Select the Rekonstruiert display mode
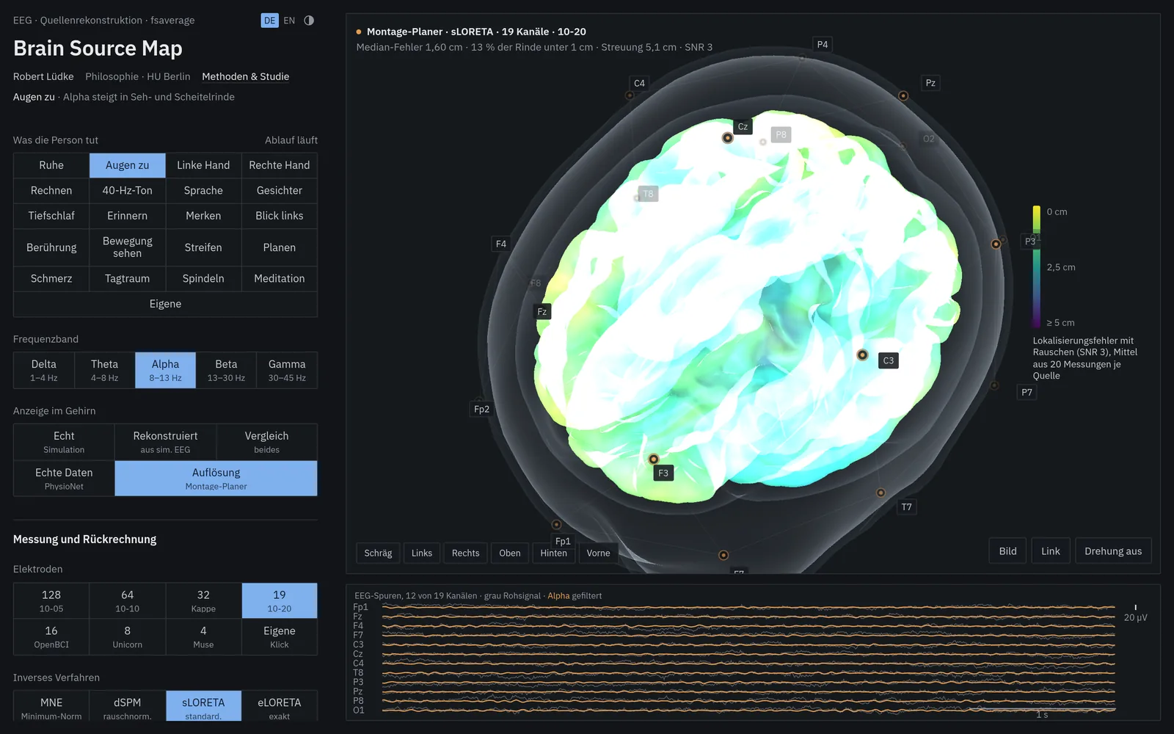Viewport: 1174px width, 734px height. [x=165, y=442]
